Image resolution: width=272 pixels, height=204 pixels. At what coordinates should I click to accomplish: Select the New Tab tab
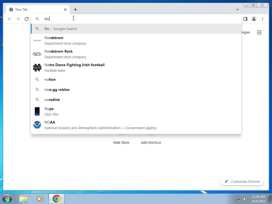(38, 10)
